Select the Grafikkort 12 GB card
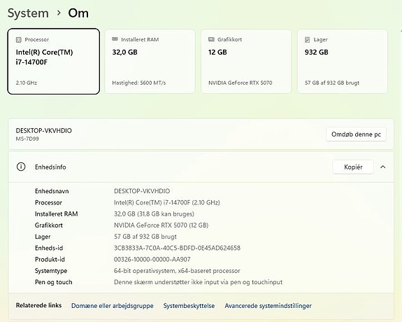 click(x=246, y=61)
